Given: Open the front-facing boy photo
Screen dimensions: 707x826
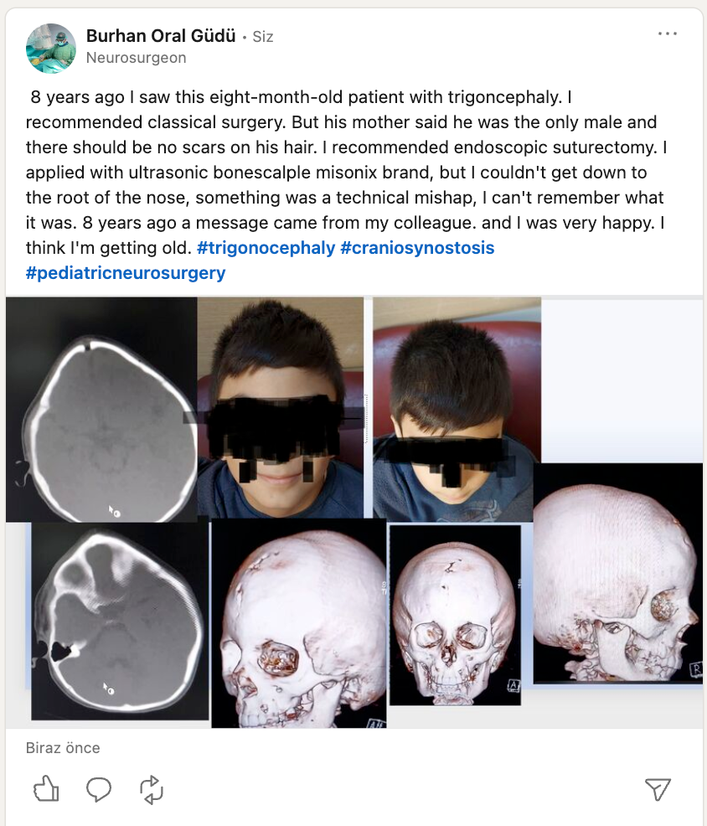Looking at the screenshot, I should [281, 408].
